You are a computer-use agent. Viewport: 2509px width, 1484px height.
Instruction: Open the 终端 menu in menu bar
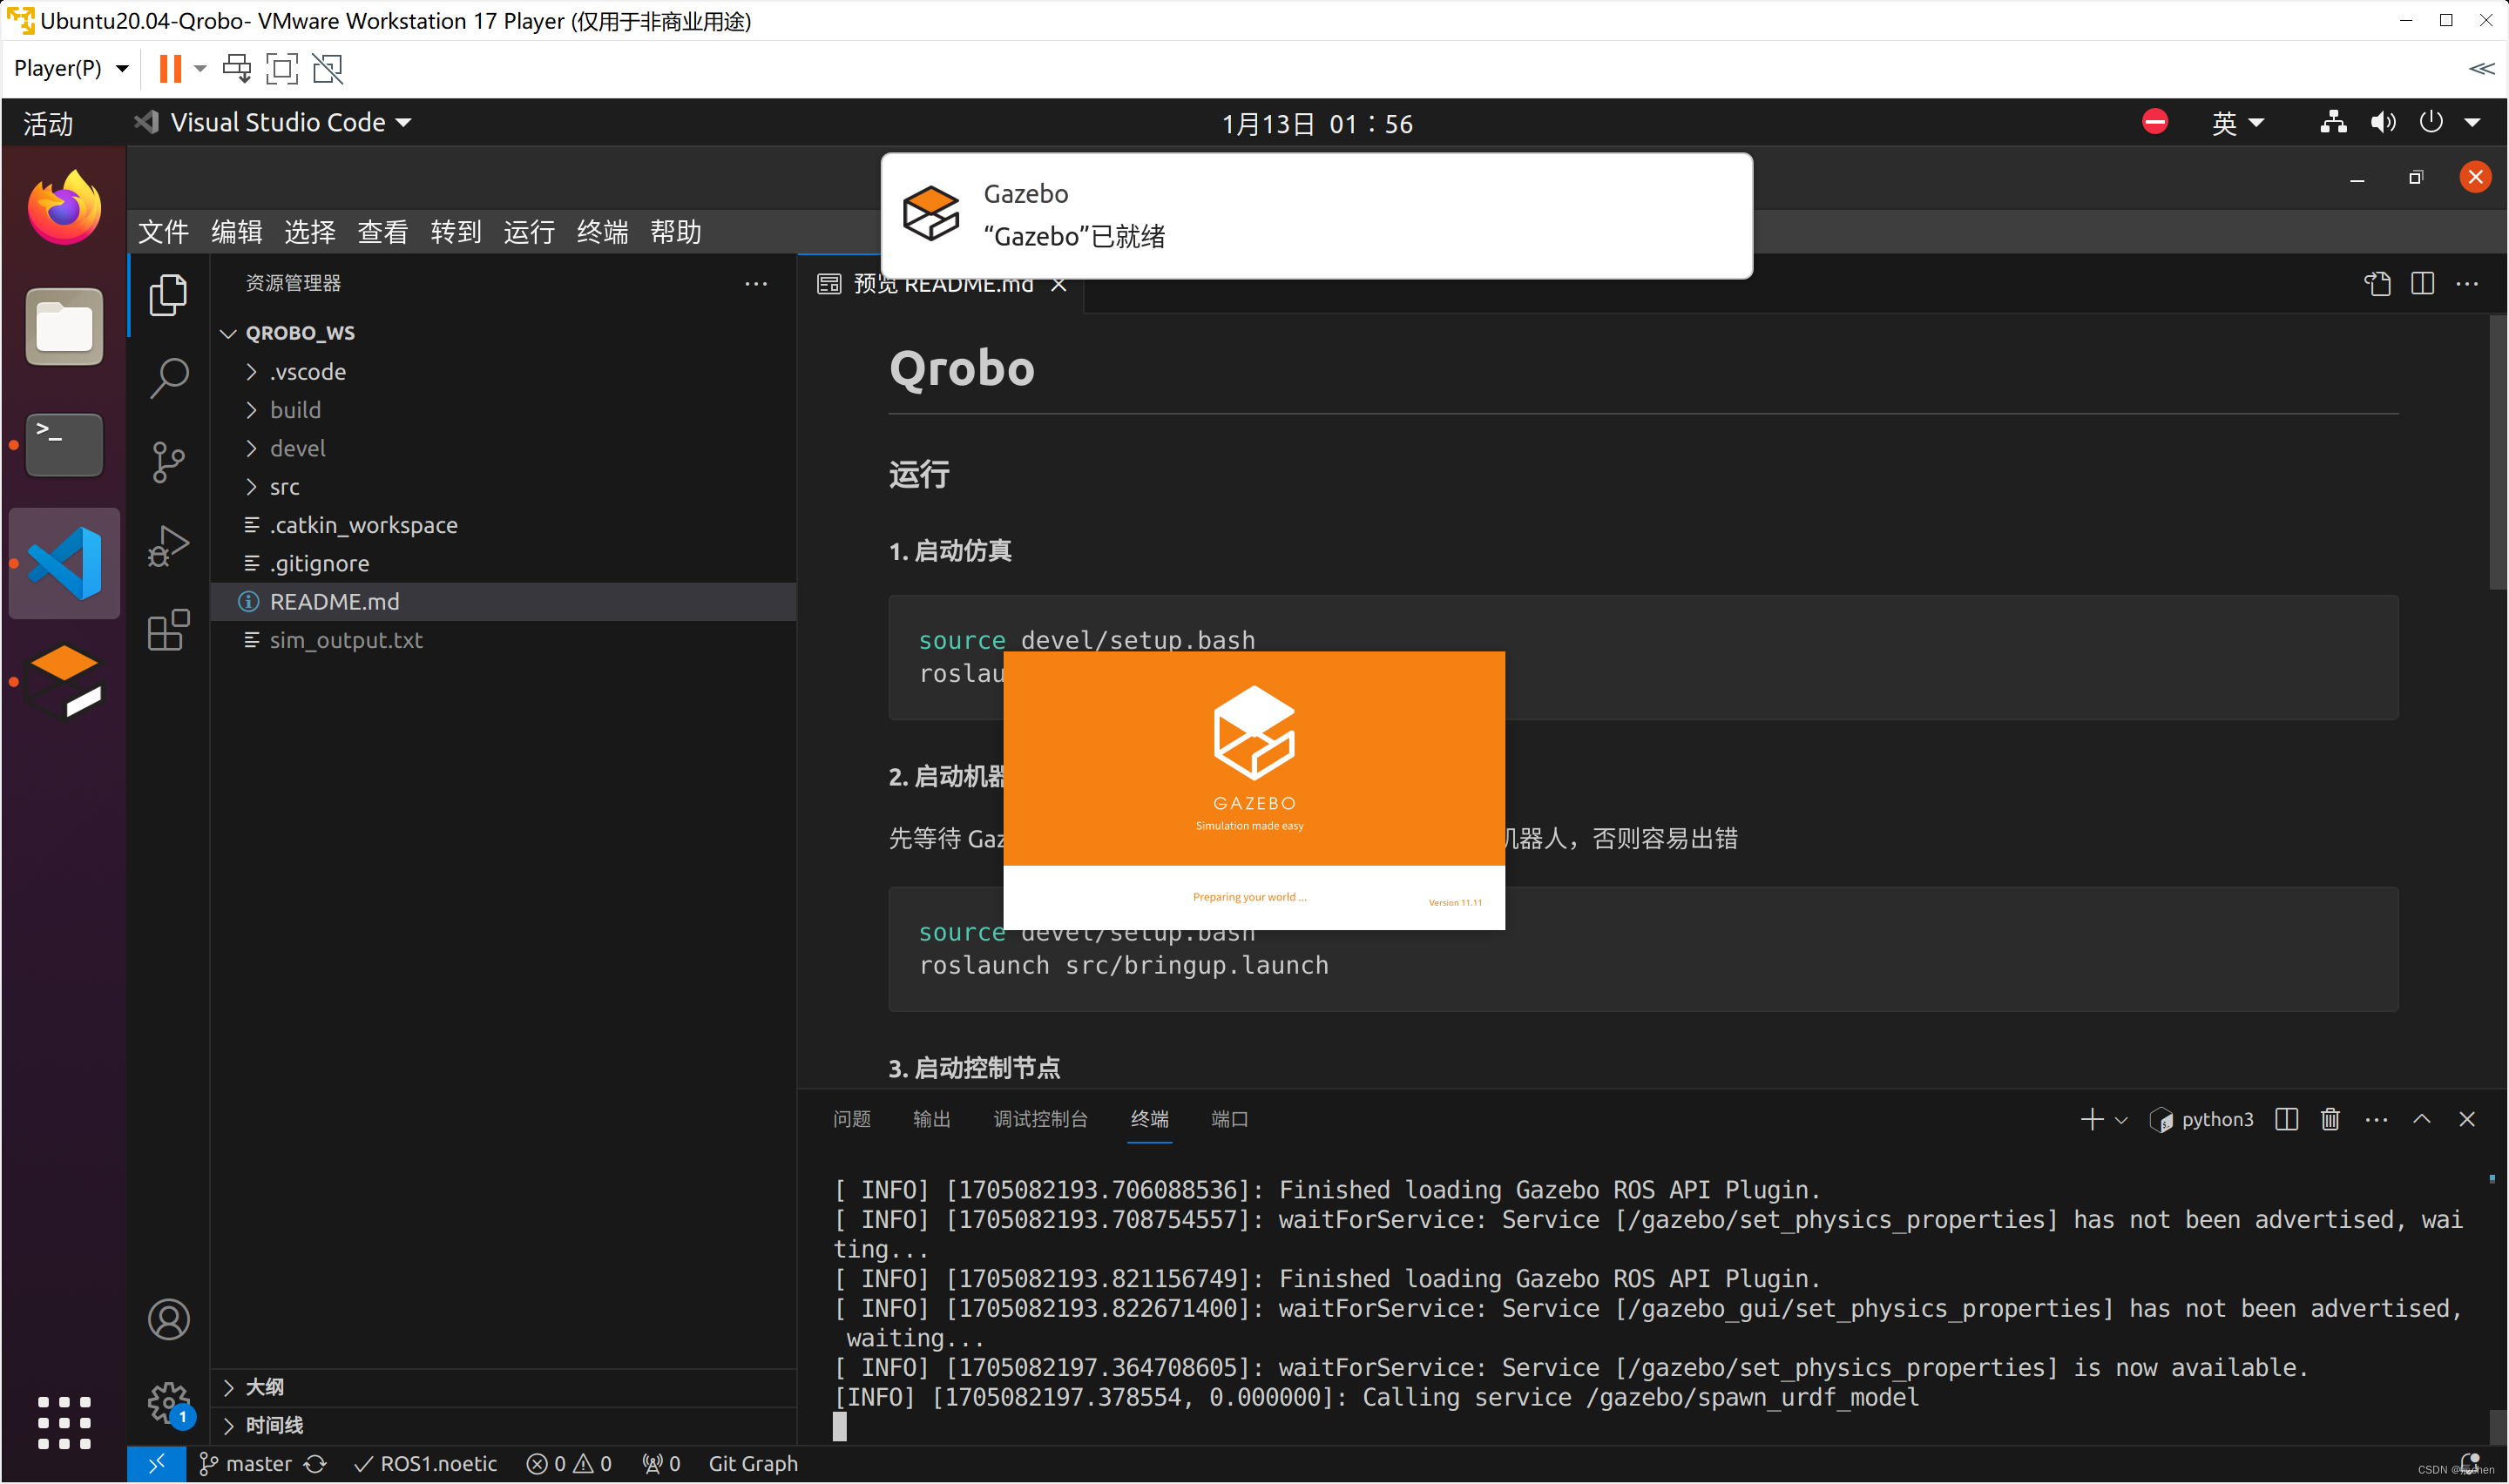click(x=602, y=232)
